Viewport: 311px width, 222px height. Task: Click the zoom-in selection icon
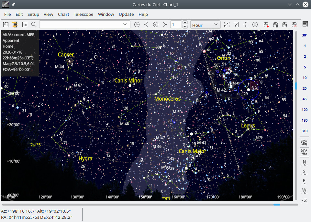(x=227, y=25)
